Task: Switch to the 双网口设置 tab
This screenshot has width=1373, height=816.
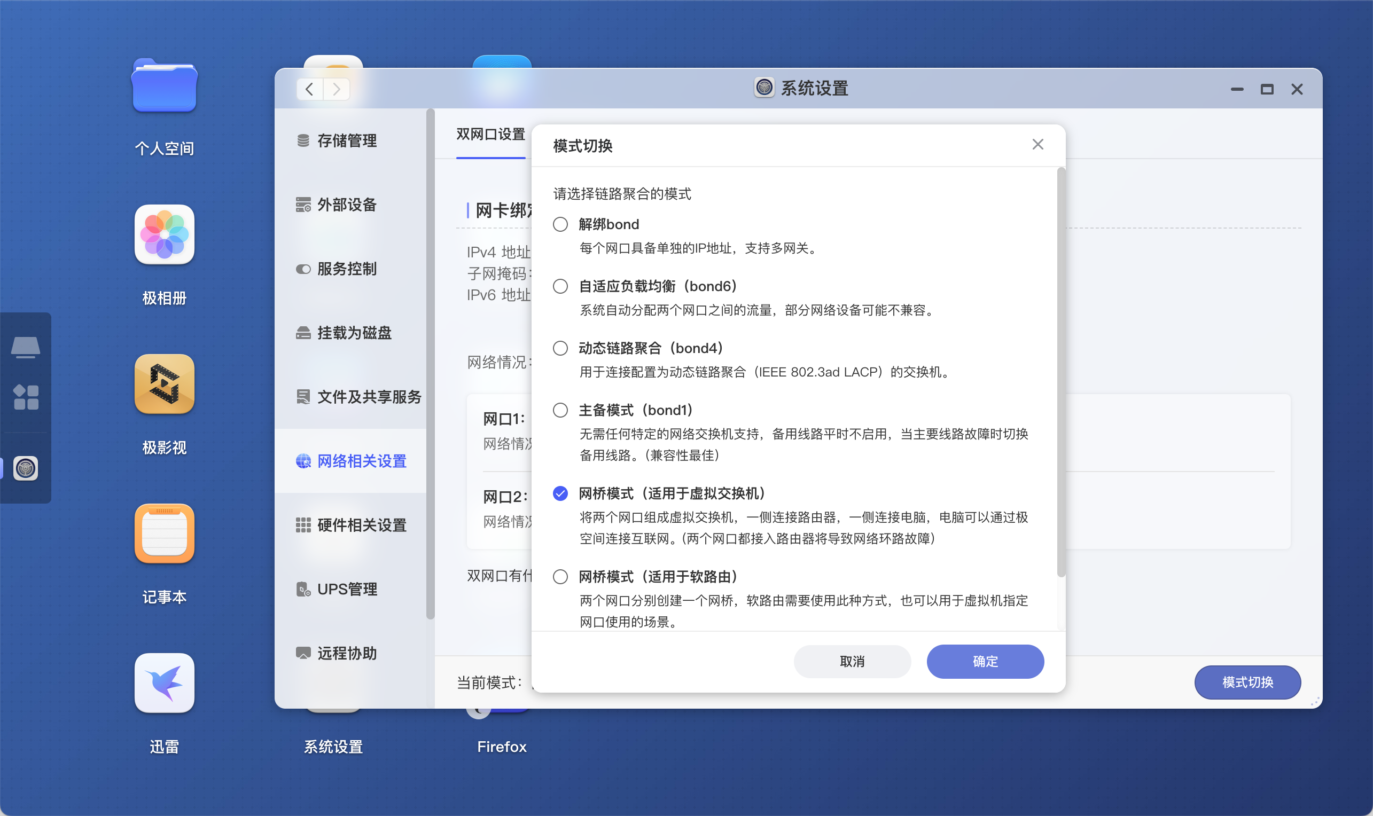Action: click(490, 134)
